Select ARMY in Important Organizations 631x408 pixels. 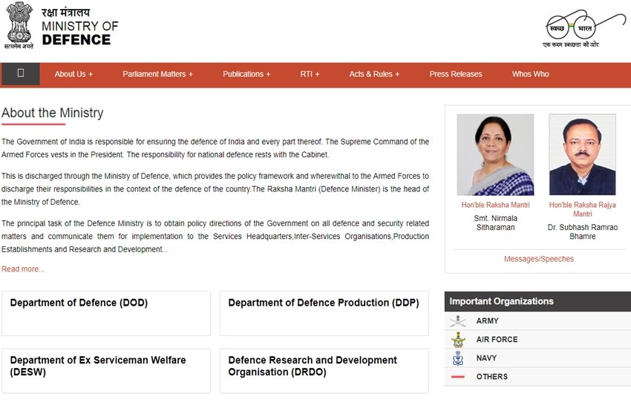pos(537,320)
